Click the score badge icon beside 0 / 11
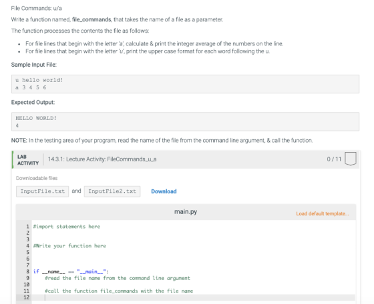 [351, 159]
